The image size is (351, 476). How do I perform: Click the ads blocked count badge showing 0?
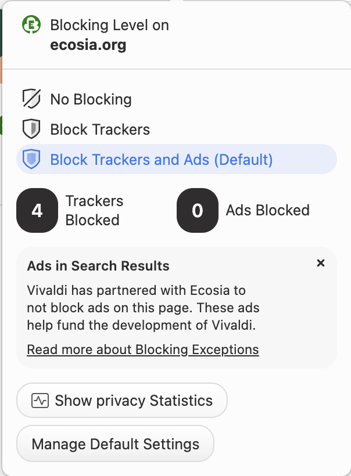pyautogui.click(x=198, y=210)
